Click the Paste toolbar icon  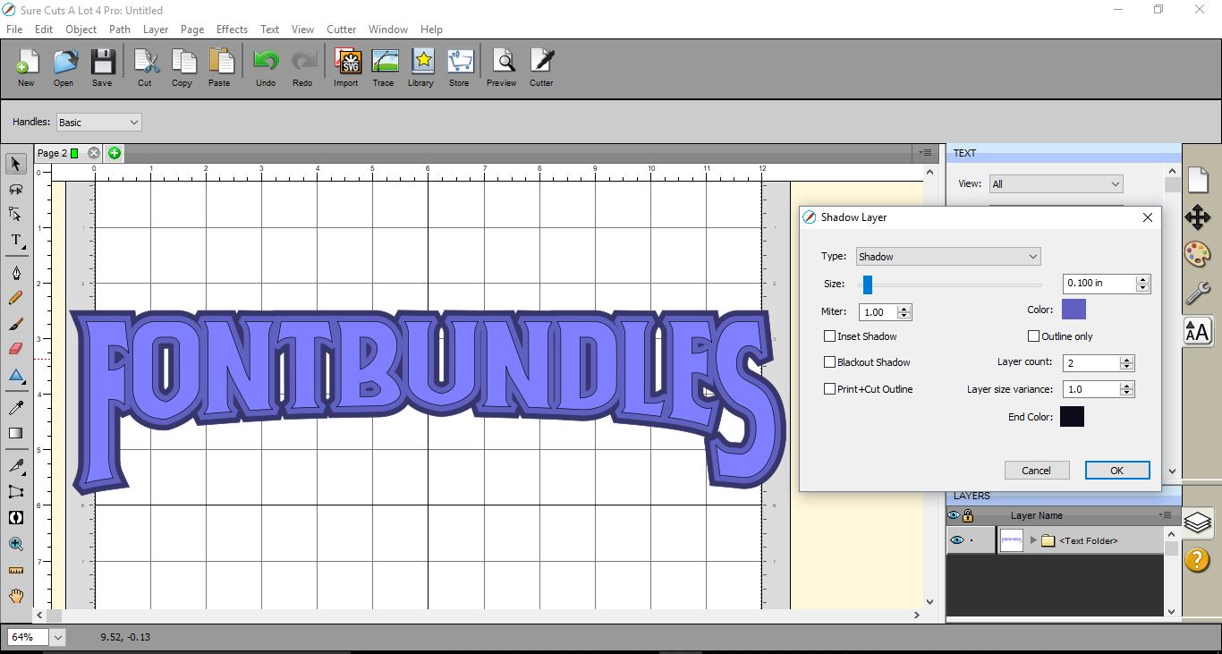220,62
